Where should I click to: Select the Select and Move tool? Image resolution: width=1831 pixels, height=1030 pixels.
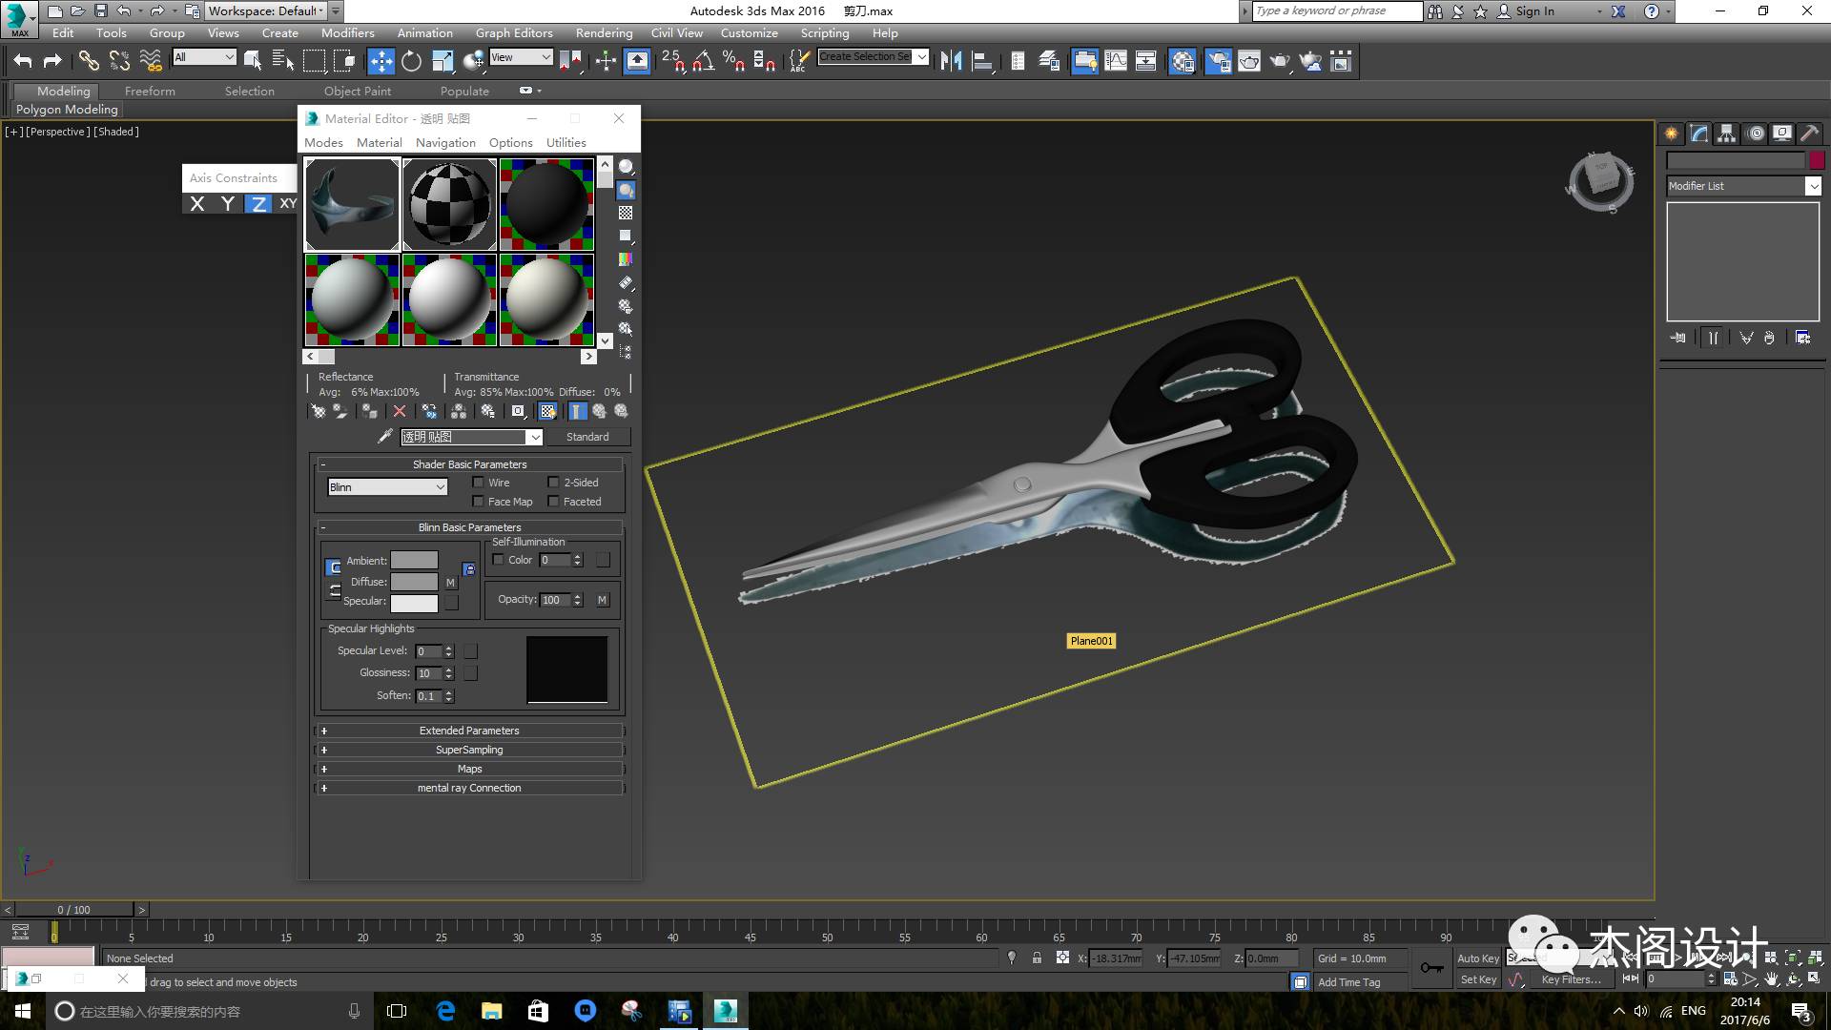click(381, 61)
